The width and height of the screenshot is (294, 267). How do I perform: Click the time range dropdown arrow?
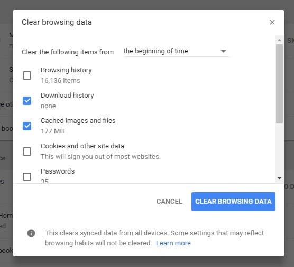pos(223,51)
